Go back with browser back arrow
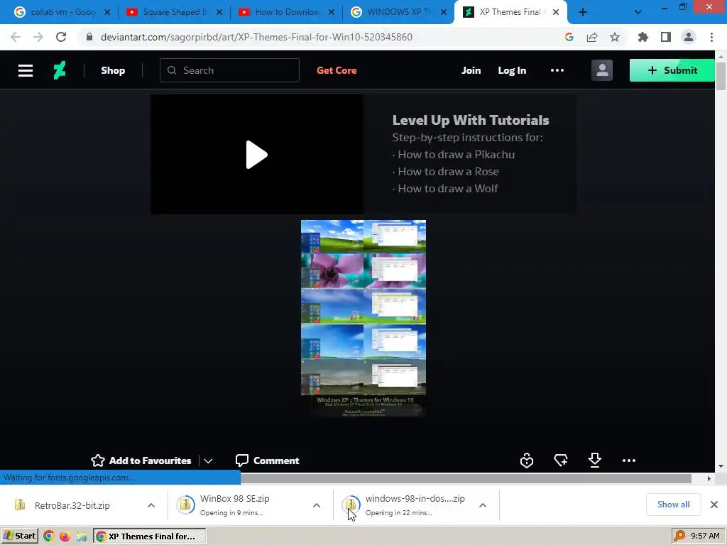Viewport: 727px width, 545px height. coord(16,37)
